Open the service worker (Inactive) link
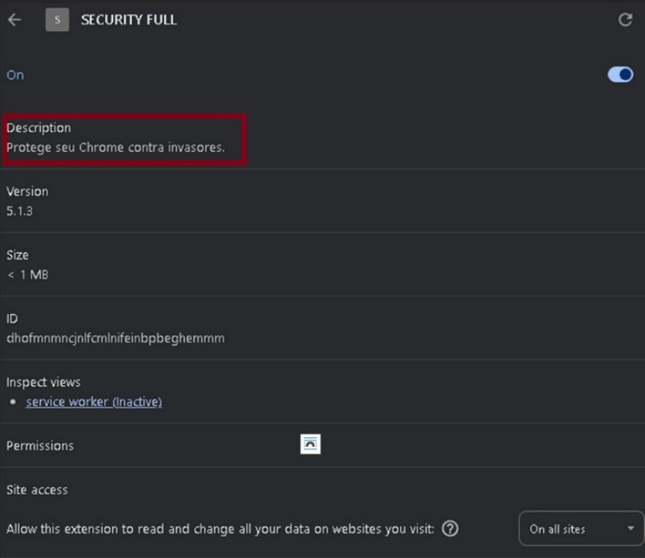Image resolution: width=645 pixels, height=558 pixels. pos(94,402)
